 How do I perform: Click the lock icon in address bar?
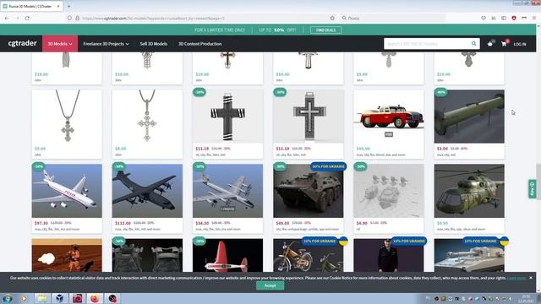pos(77,18)
